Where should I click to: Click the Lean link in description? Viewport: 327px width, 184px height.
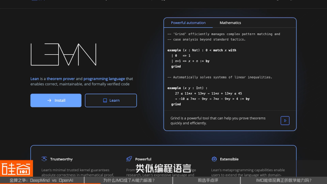35,79
